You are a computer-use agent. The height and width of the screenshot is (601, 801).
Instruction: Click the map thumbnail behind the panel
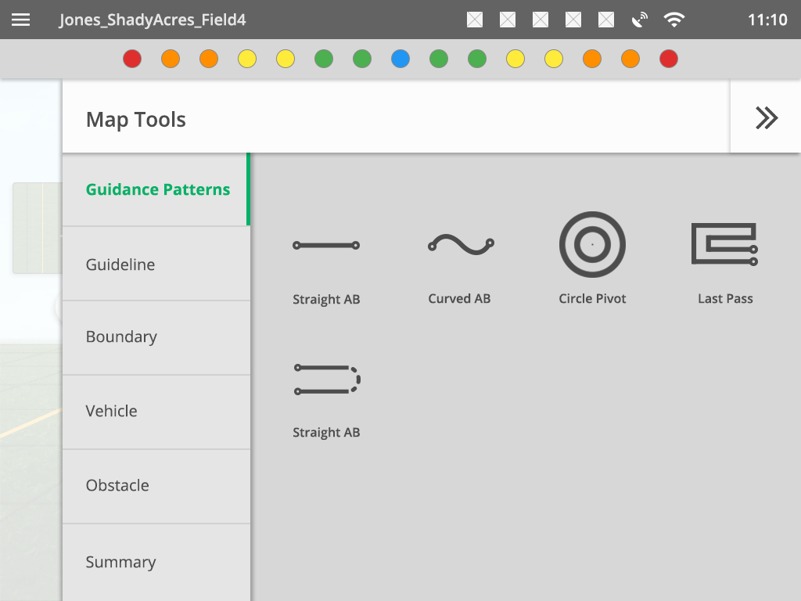pos(37,228)
